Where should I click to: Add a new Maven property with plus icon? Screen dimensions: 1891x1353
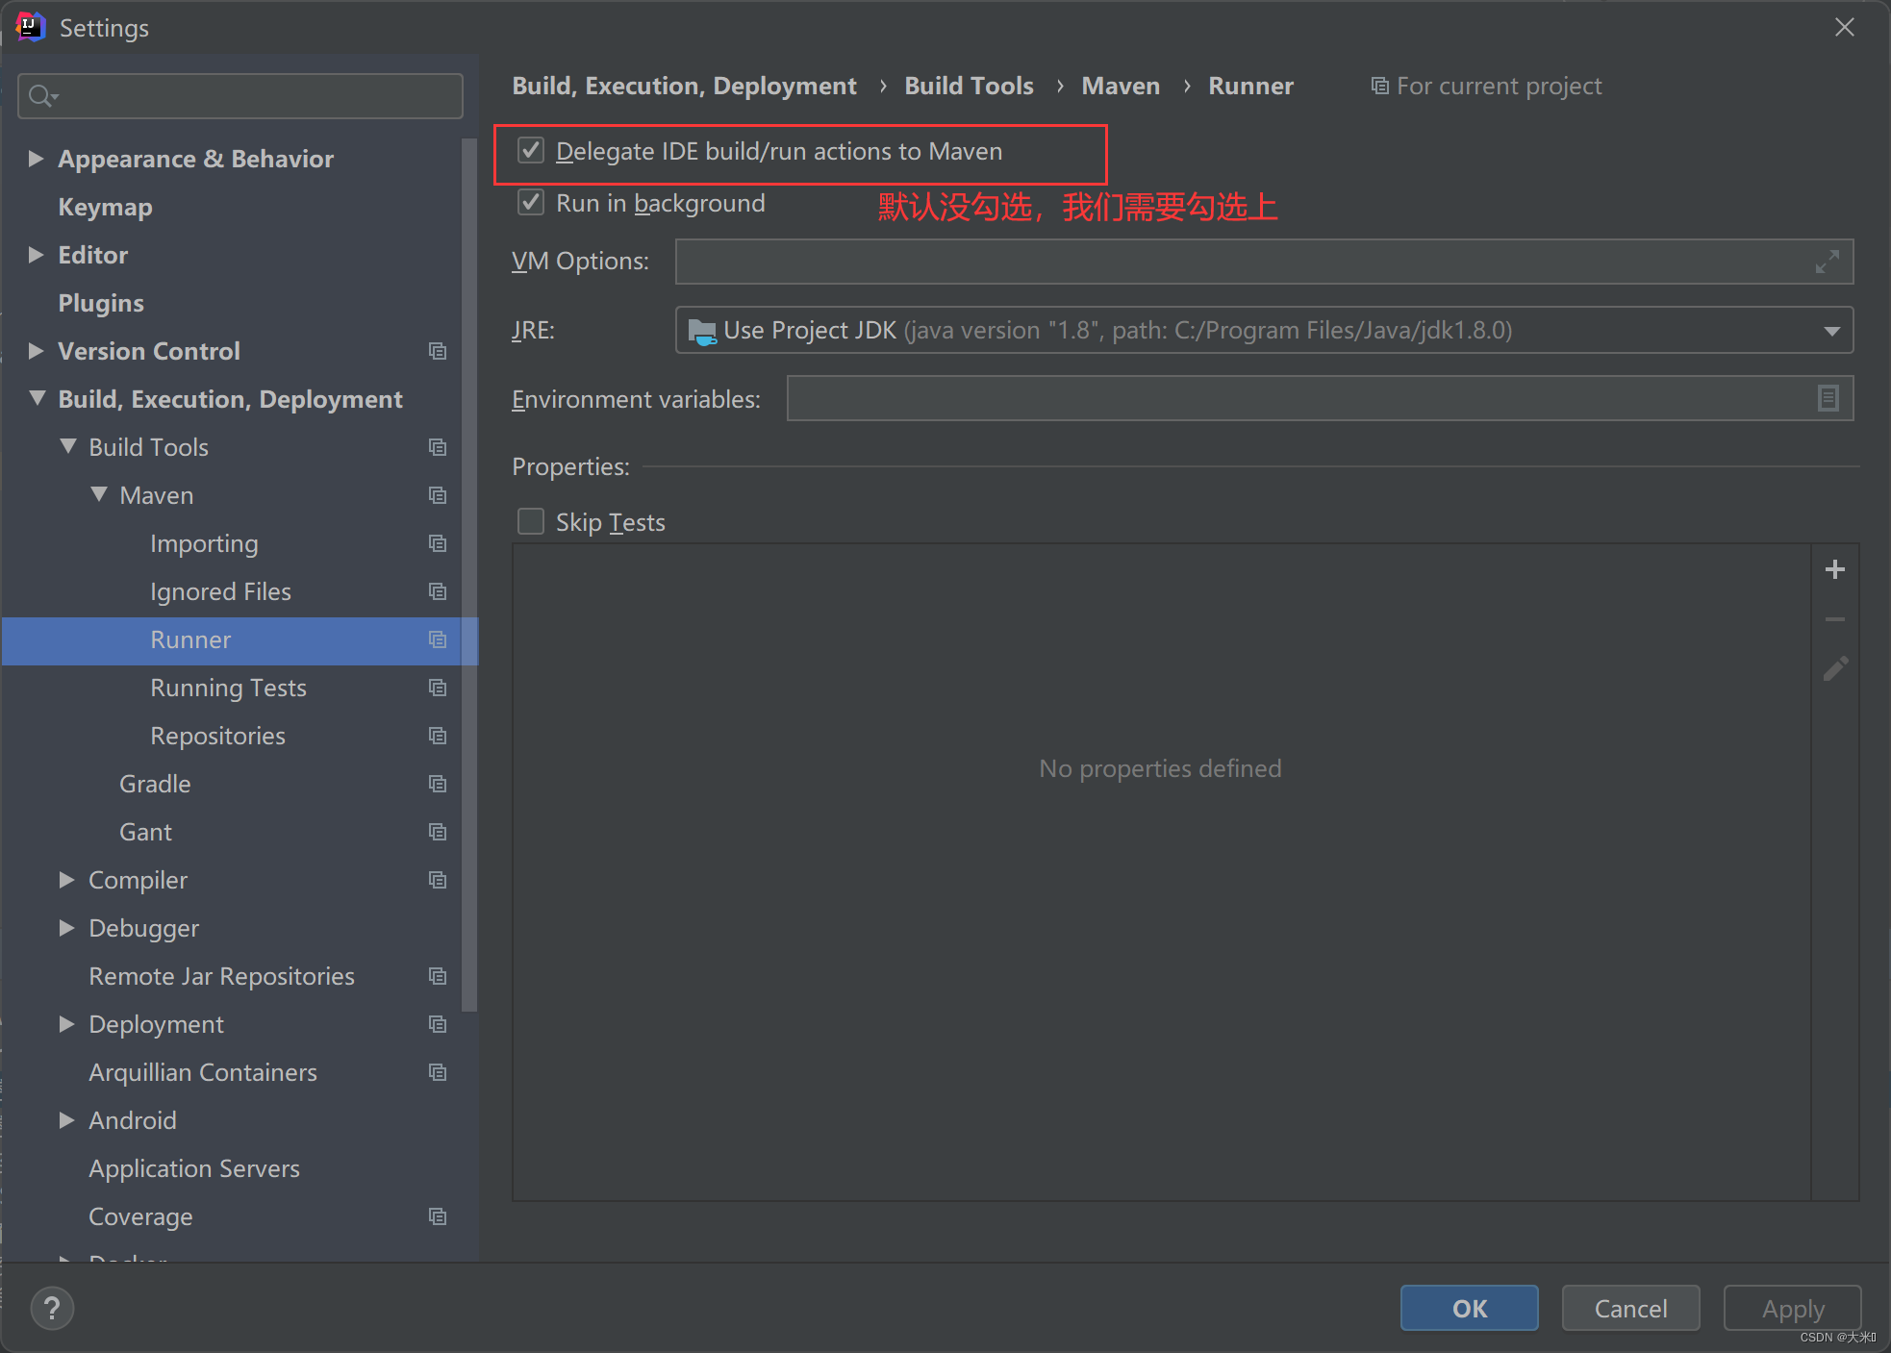pos(1835,568)
